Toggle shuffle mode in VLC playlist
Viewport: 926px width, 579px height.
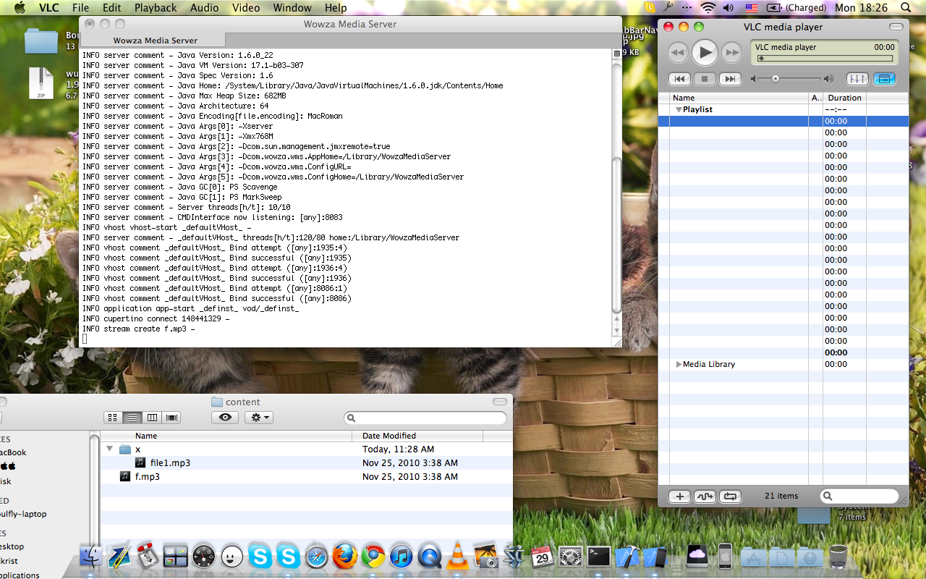click(x=705, y=496)
